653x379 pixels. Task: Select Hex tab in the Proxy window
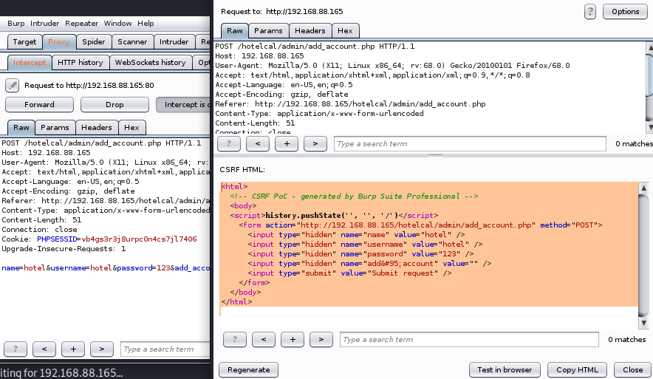pos(131,128)
